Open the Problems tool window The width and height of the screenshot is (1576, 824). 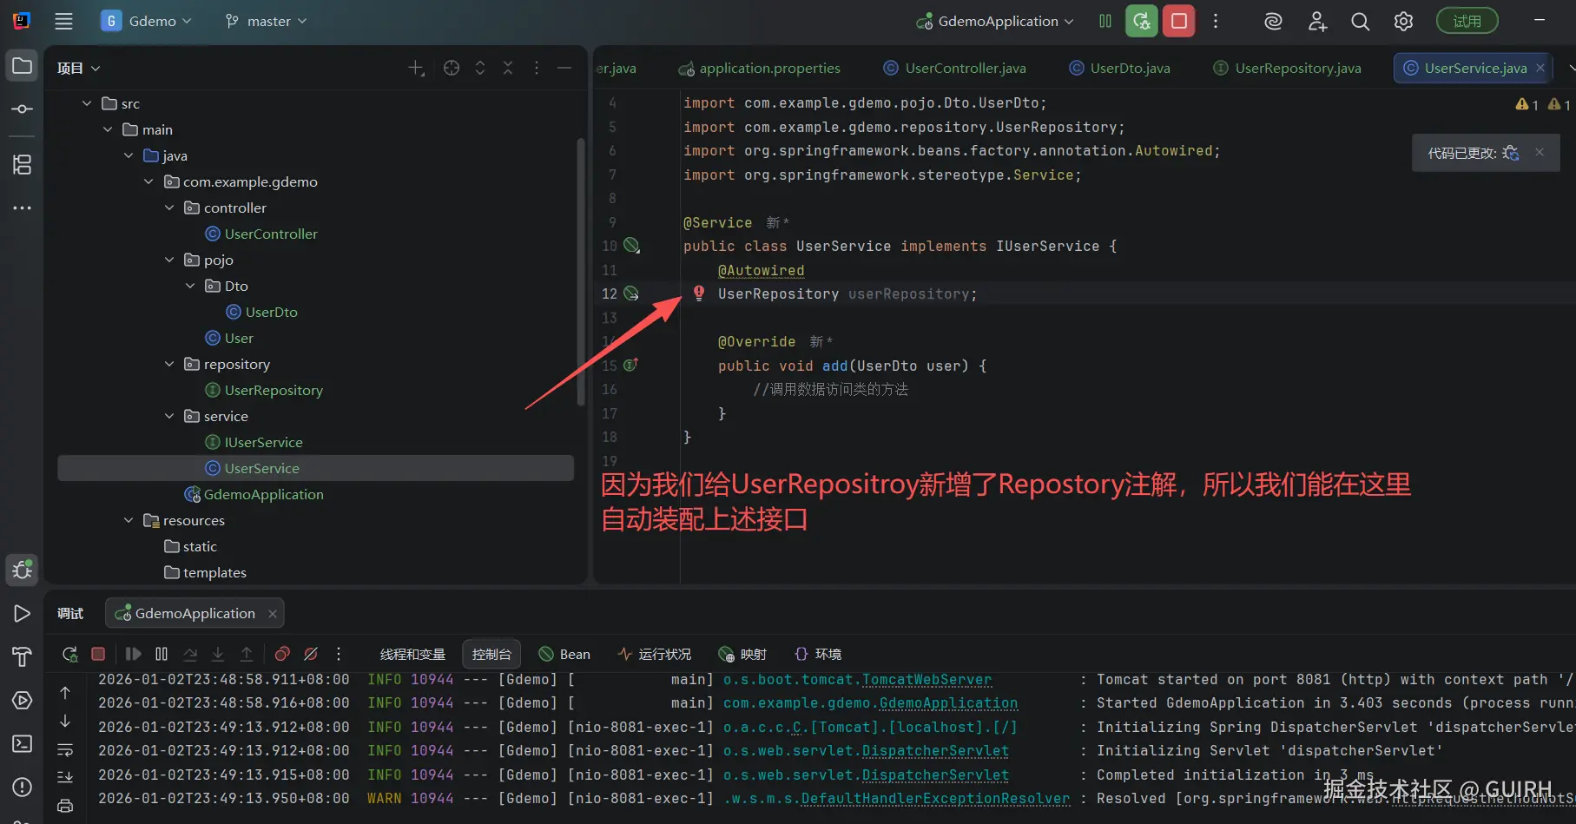tap(23, 788)
